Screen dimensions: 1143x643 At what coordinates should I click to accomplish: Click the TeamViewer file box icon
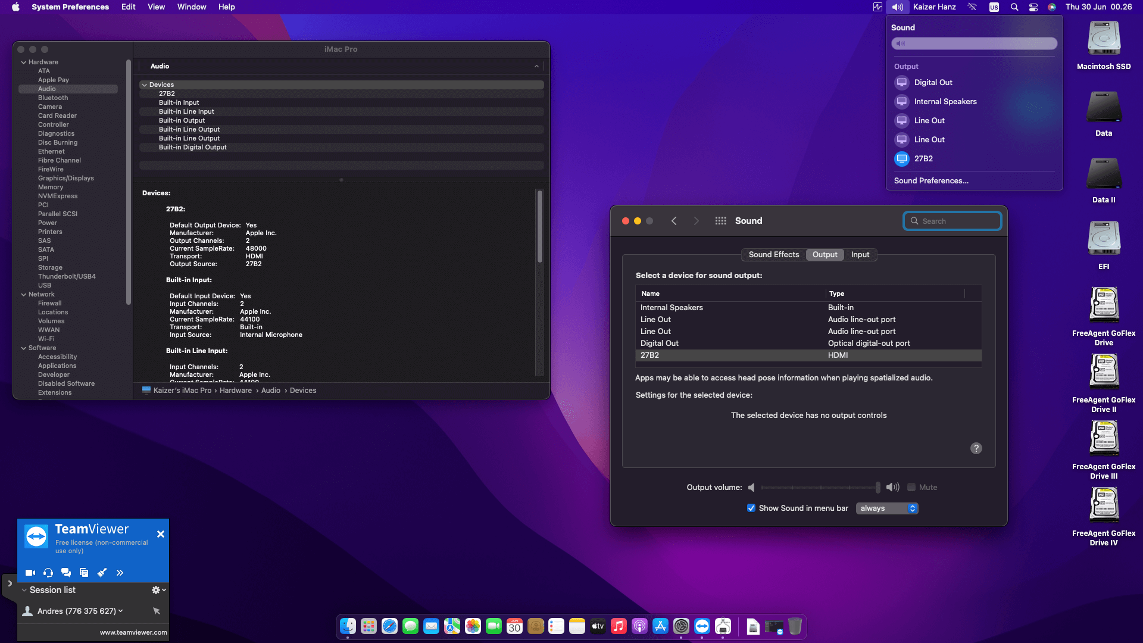tap(84, 573)
